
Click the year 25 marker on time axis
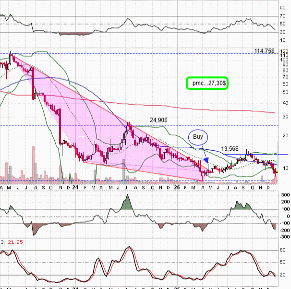coord(177,187)
